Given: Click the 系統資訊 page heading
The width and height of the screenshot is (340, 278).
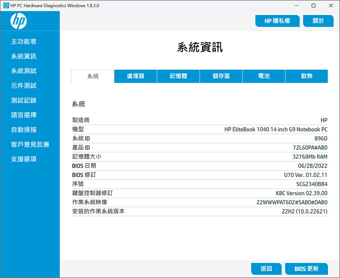Looking at the screenshot, I should [x=200, y=47].
